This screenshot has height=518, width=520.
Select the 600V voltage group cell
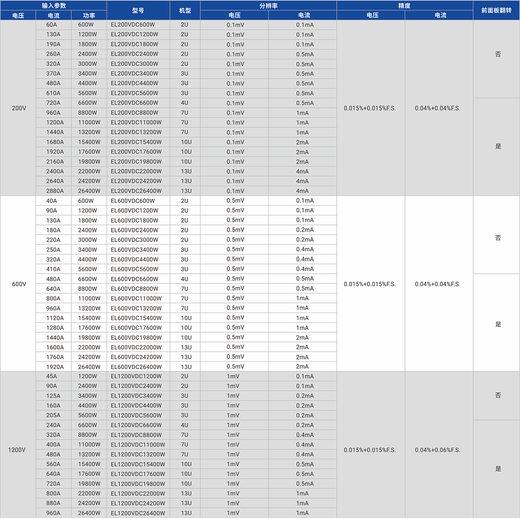[19, 284]
